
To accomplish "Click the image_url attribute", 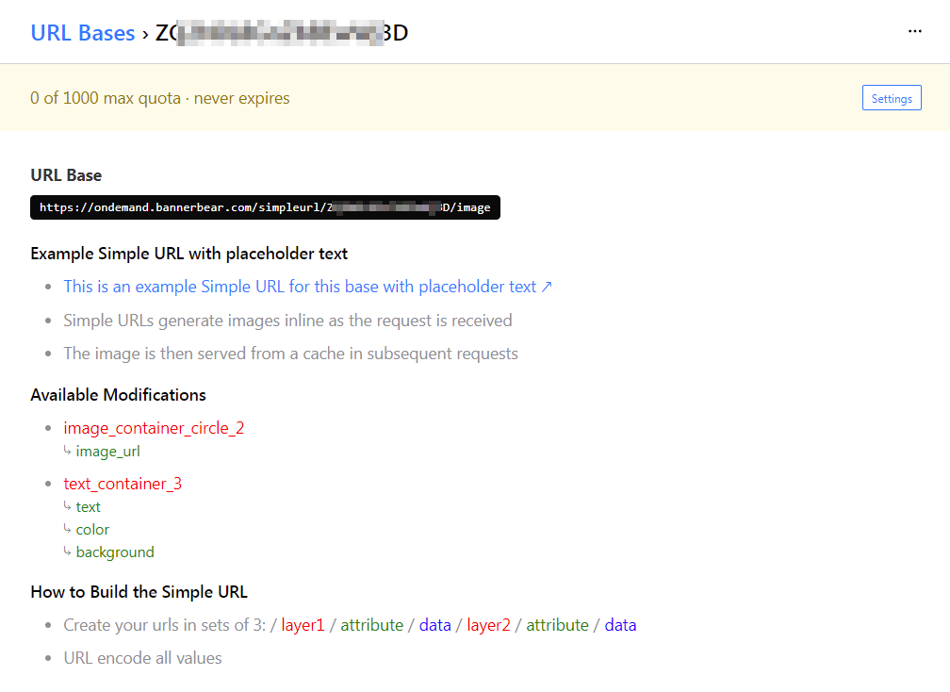I will coord(107,451).
